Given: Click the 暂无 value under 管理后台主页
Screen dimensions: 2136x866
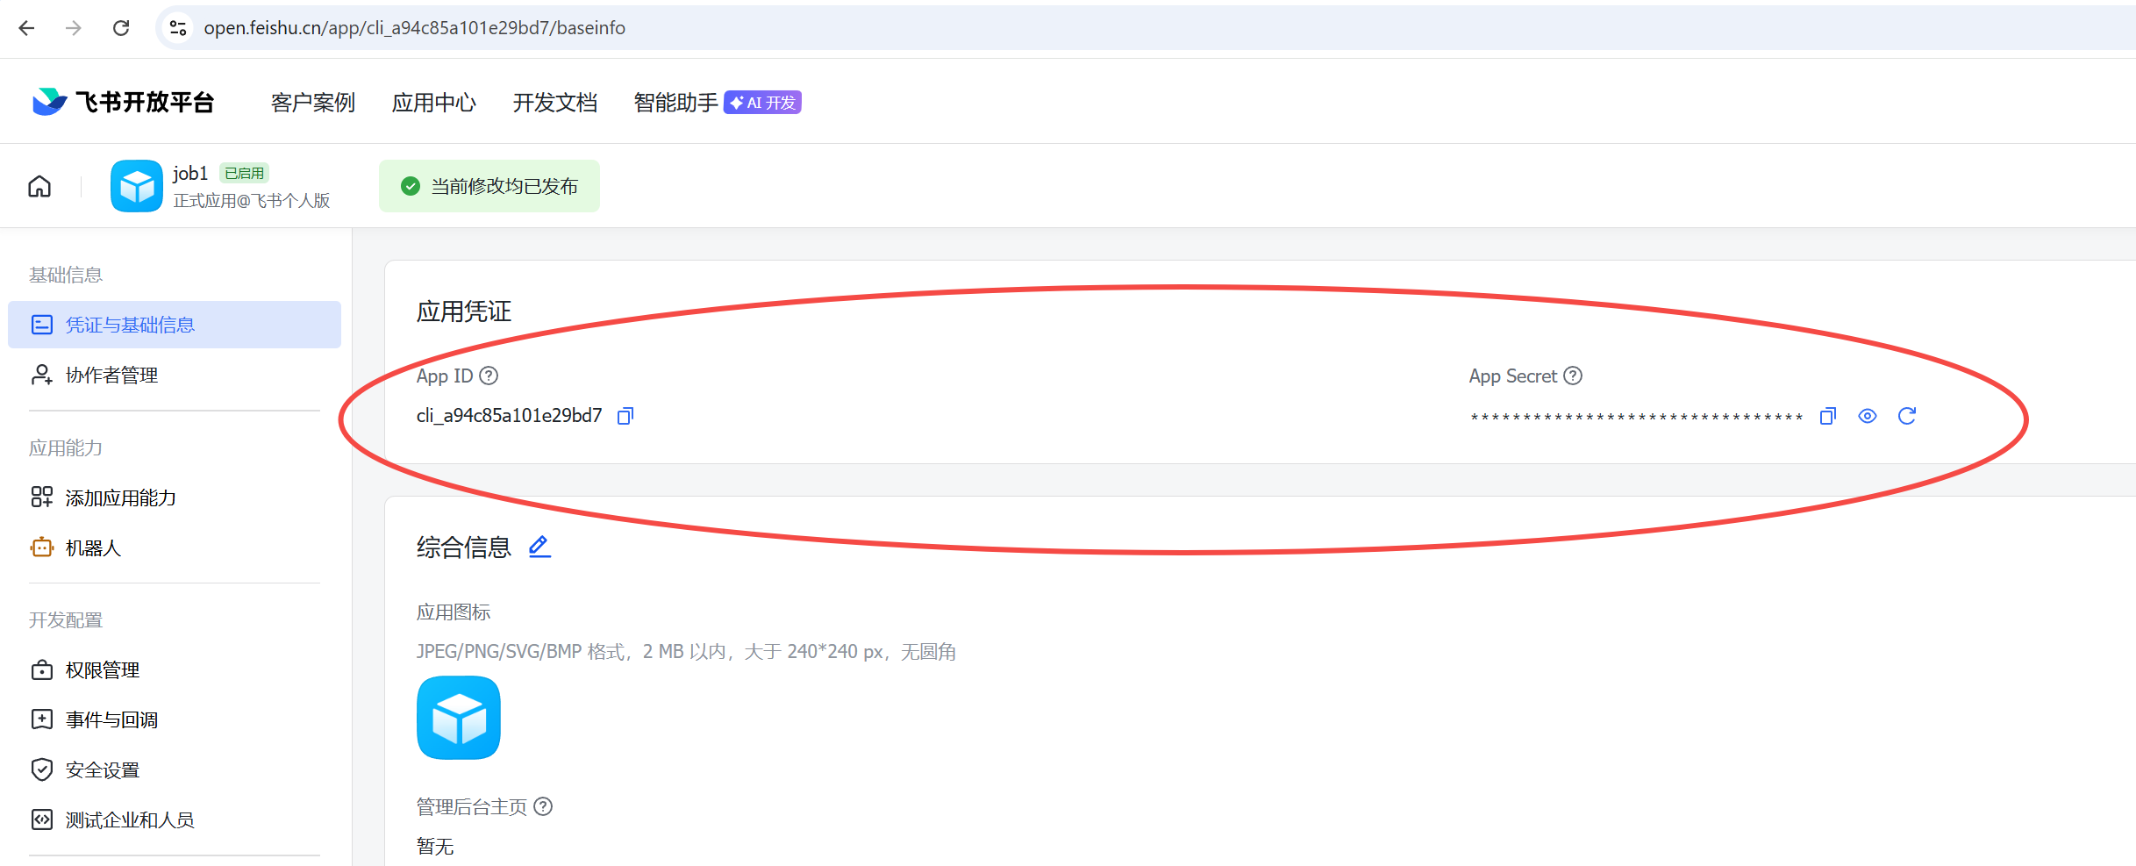Looking at the screenshot, I should coord(435,847).
